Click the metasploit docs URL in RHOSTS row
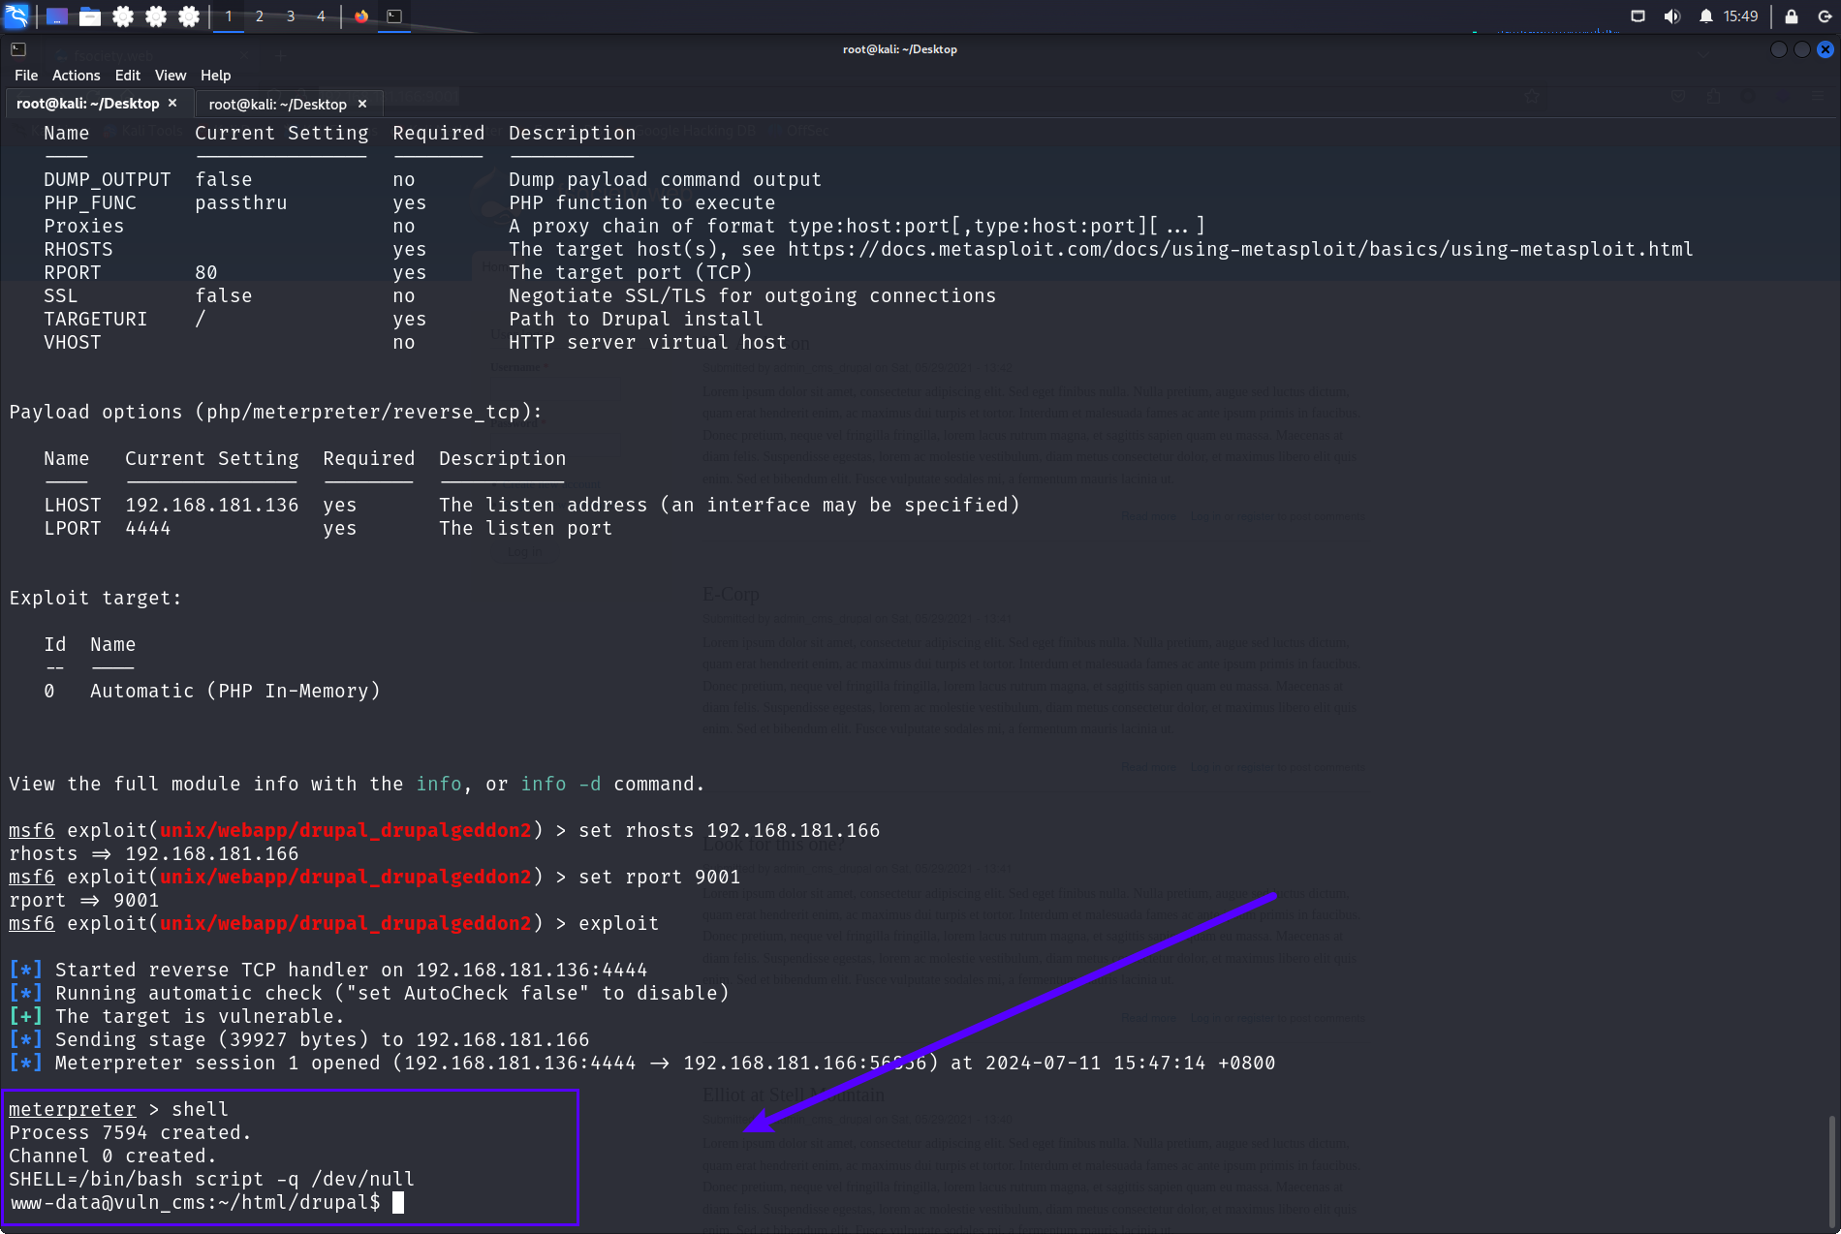The width and height of the screenshot is (1841, 1234). [1240, 249]
